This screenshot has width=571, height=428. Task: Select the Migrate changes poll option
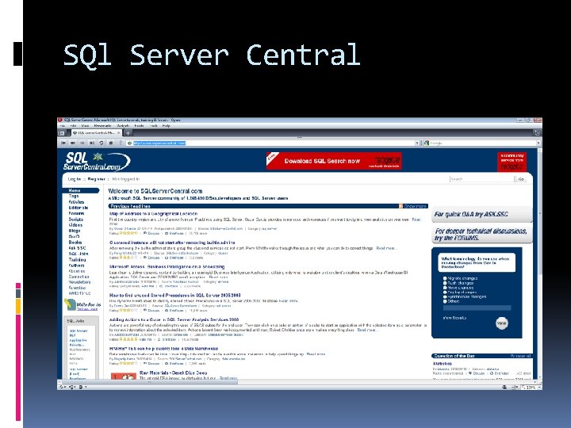[x=445, y=278]
